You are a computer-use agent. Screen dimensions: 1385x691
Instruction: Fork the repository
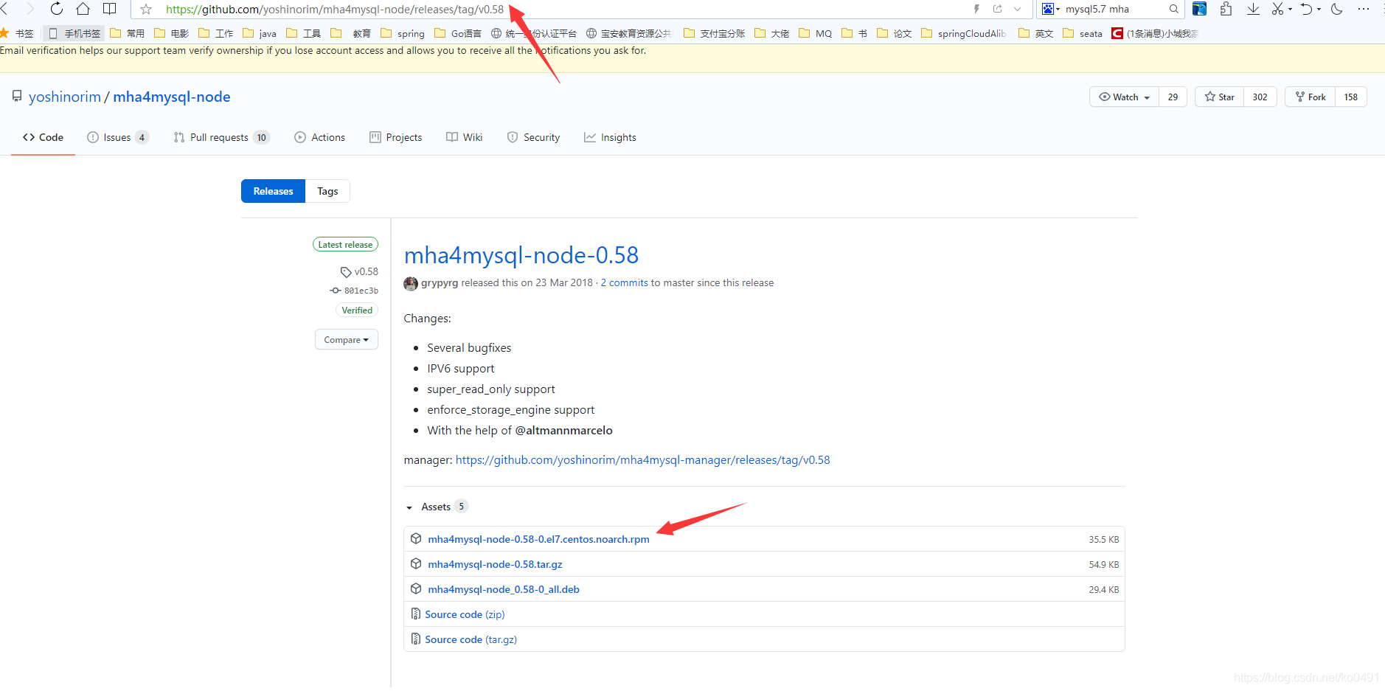(x=1311, y=97)
